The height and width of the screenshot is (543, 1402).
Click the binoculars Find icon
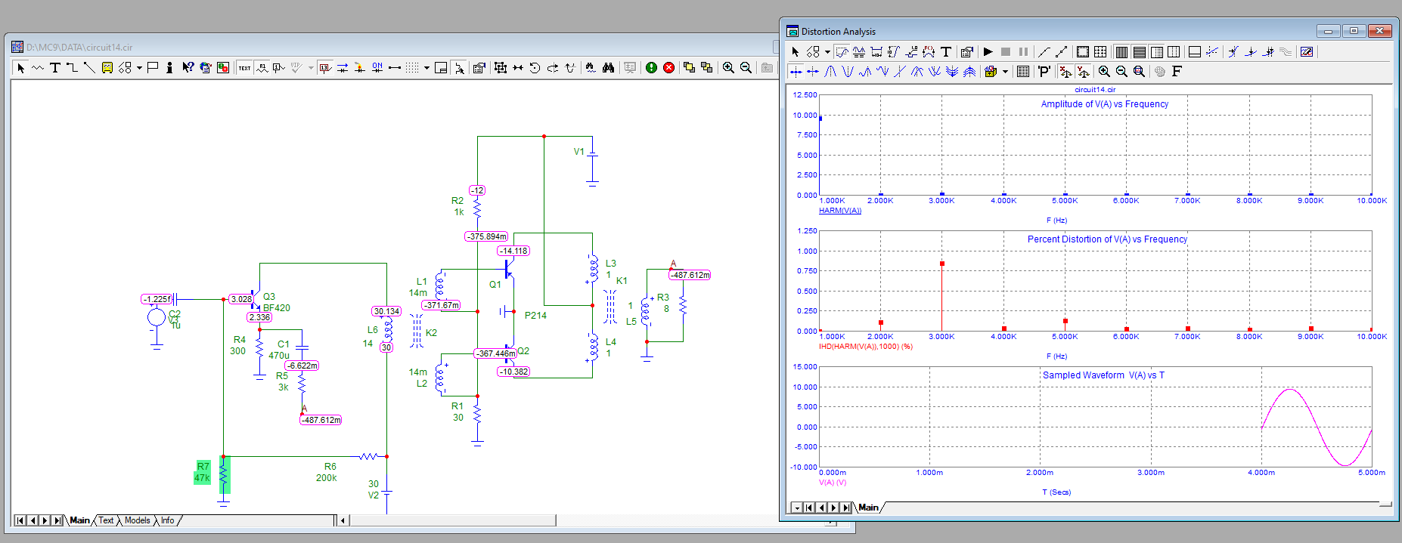[x=608, y=68]
